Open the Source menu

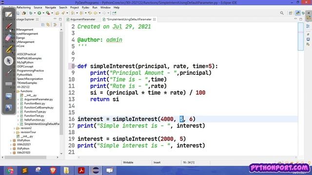(38, 8)
